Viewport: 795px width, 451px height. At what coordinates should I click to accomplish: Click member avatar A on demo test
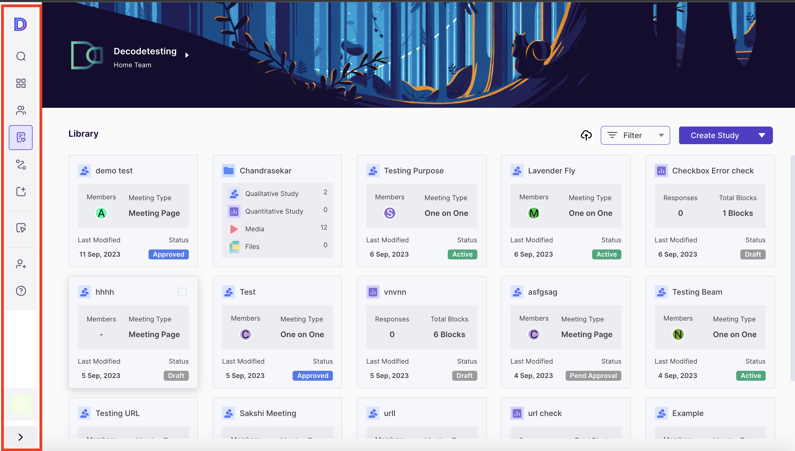tap(101, 213)
